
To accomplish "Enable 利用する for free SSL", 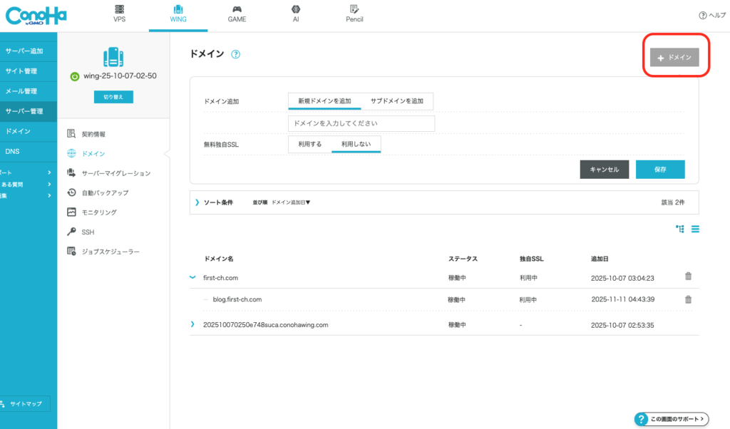I will 309,143.
